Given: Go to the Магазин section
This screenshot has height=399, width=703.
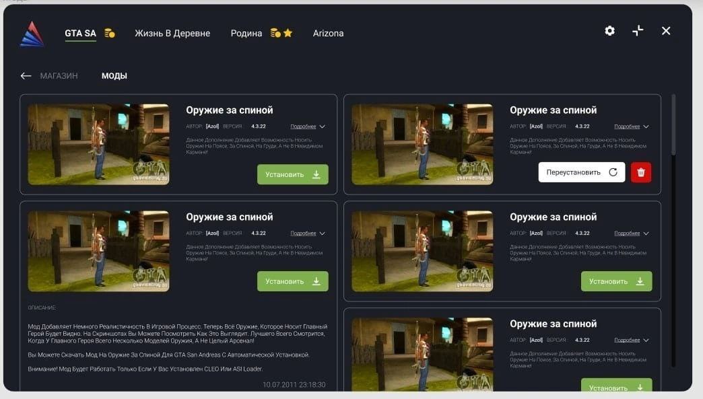Looking at the screenshot, I should tap(59, 76).
